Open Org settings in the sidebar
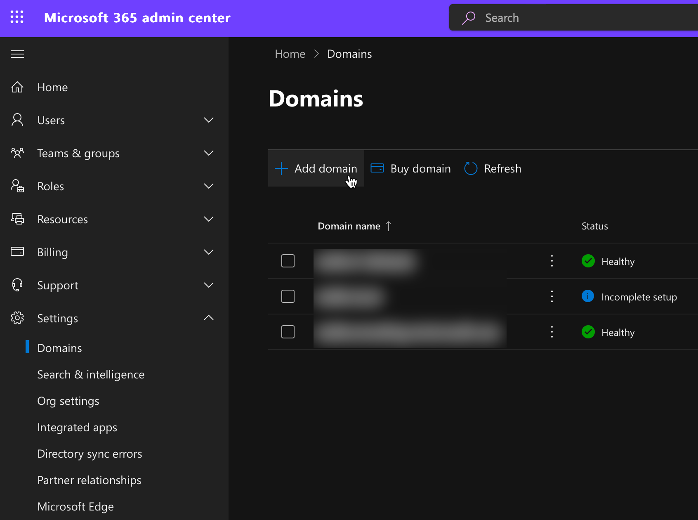This screenshot has height=520, width=698. [x=68, y=401]
